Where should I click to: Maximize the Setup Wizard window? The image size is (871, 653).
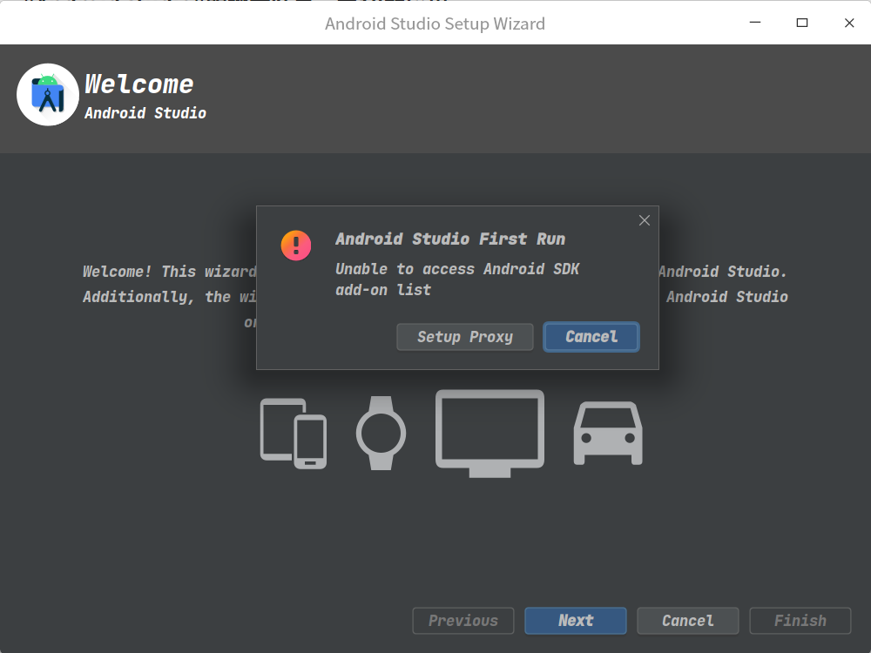tap(802, 23)
